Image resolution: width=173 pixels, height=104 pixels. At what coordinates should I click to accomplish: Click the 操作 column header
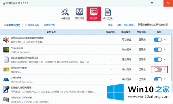pyautogui.click(x=159, y=32)
